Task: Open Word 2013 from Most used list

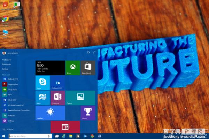Action: pyautogui.click(x=9, y=100)
